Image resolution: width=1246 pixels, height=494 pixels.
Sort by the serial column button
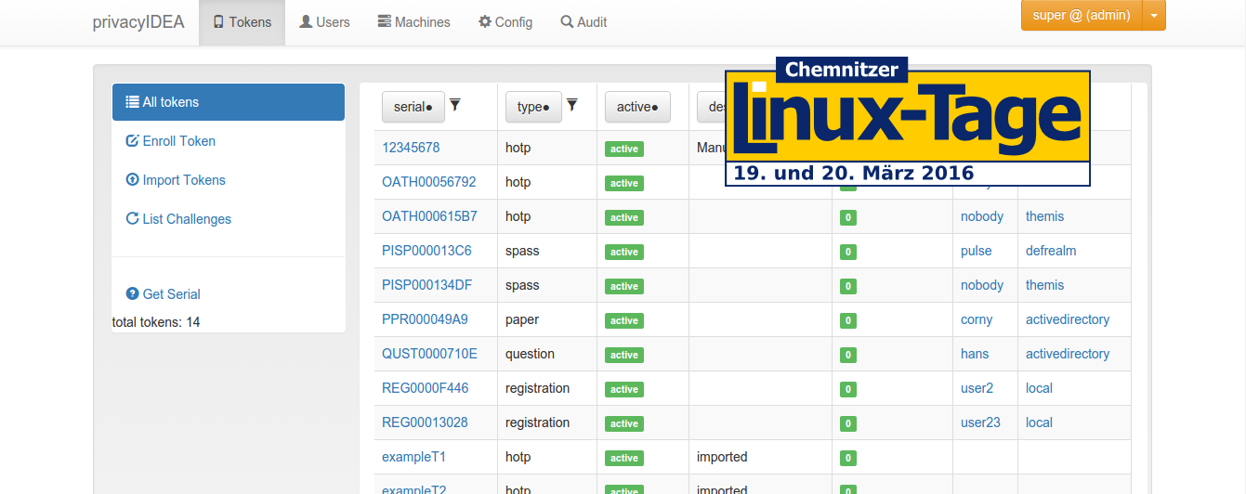413,107
